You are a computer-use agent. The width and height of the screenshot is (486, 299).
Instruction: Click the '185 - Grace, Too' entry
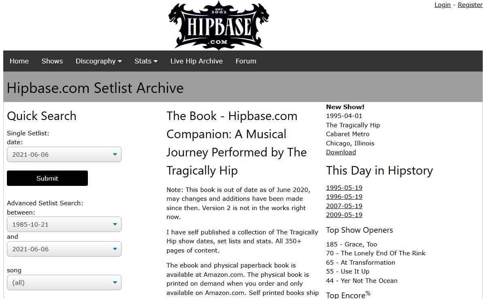(352, 244)
